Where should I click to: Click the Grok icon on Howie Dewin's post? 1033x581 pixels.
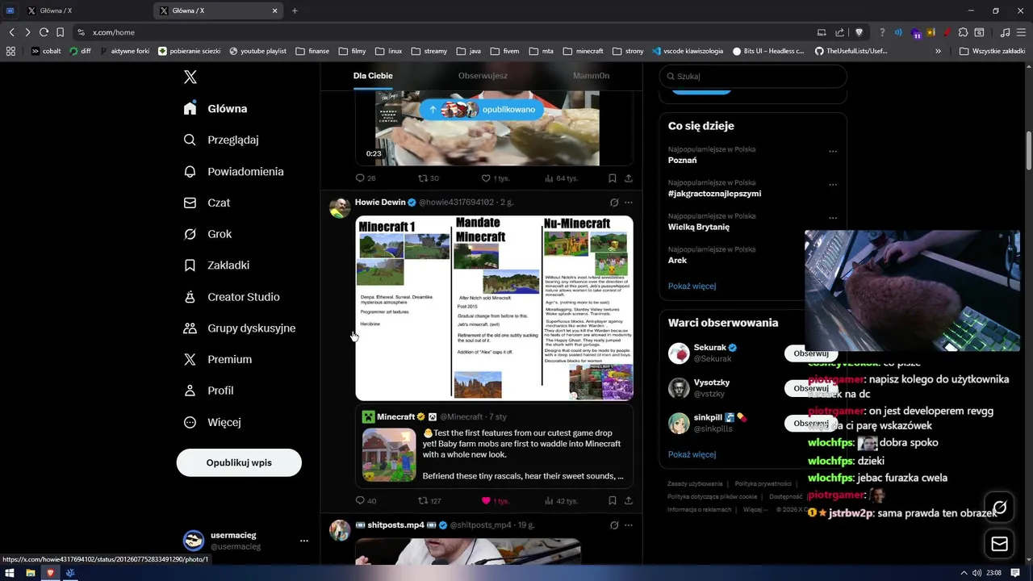coord(614,203)
